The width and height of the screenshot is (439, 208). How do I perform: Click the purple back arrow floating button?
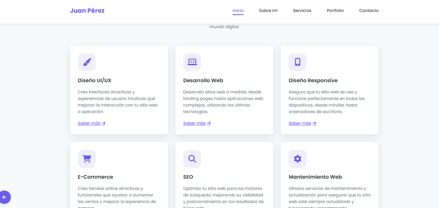point(4,197)
